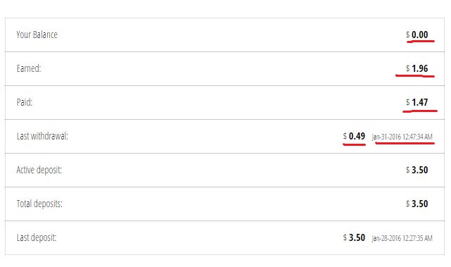The height and width of the screenshot is (267, 451).
Task: Click the Jan-31-2016 withdrawal timestamp
Action: 402,137
